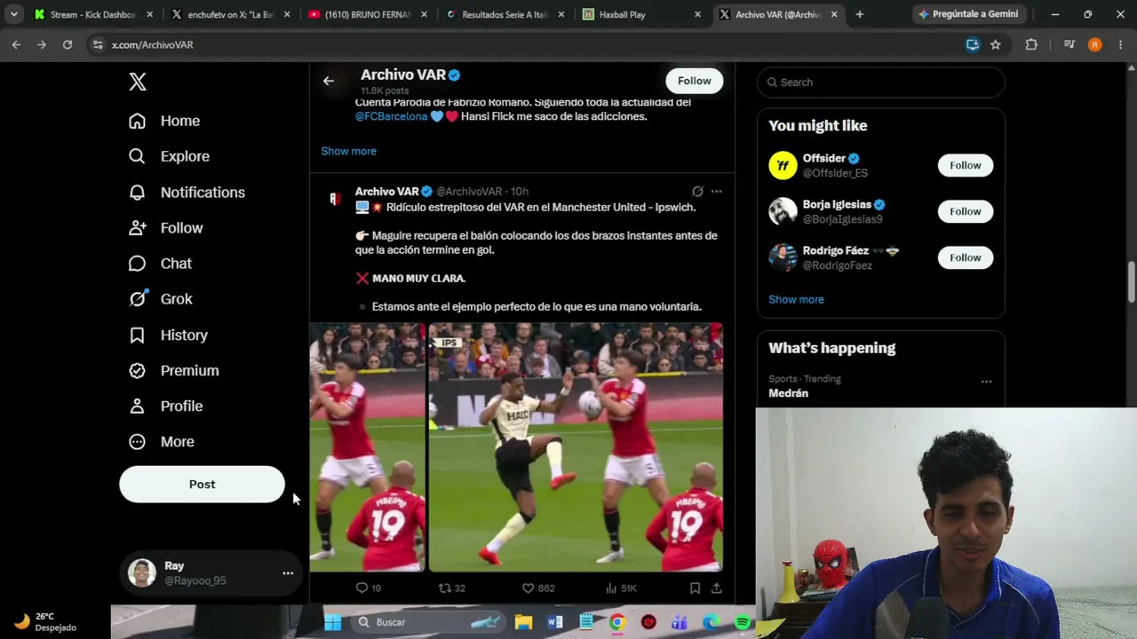Open a new browser tab
This screenshot has height=639, width=1137.
coord(859,14)
